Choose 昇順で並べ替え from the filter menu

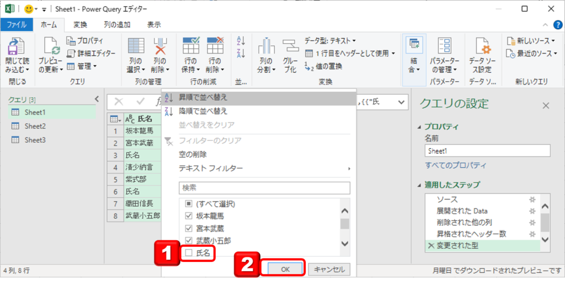pyautogui.click(x=259, y=97)
